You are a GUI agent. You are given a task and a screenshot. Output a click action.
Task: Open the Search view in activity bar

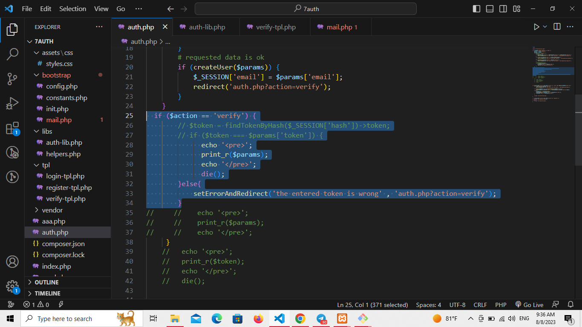[x=12, y=54]
